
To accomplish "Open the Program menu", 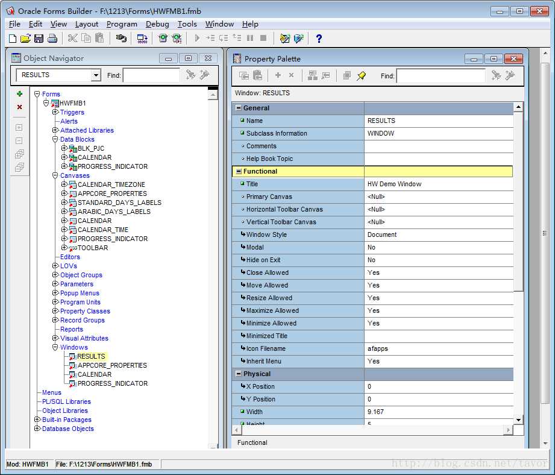I will (x=122, y=24).
